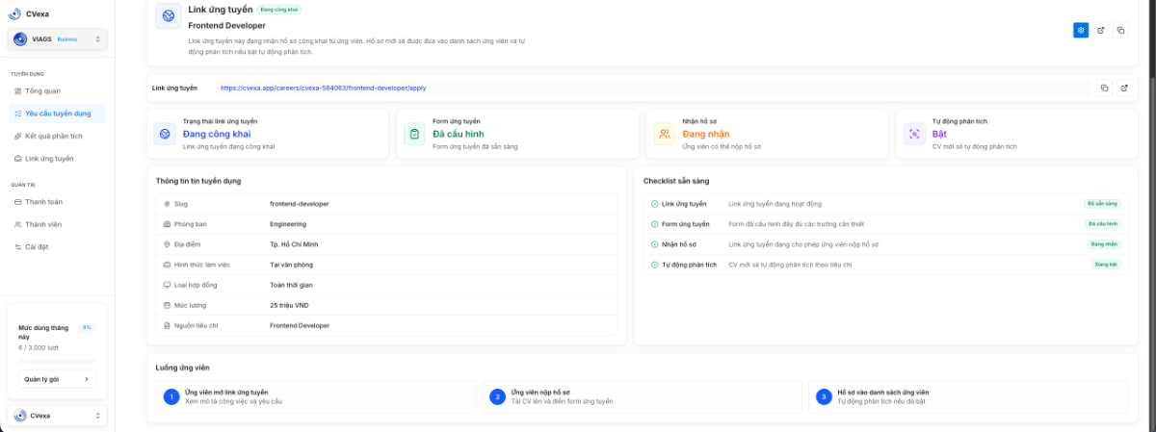Click the document icon beside Nguồn tiêu chí
Viewport: 1156px width, 432px height.
pyautogui.click(x=167, y=325)
